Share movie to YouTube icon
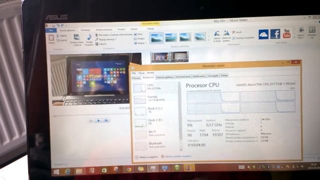 pos(286,33)
